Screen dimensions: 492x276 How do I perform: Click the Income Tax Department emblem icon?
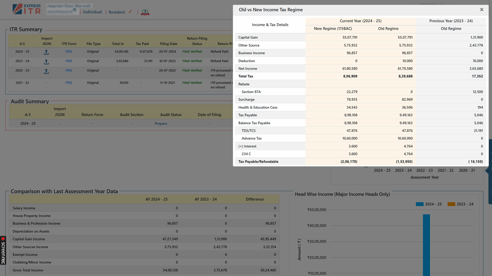click(x=145, y=12)
